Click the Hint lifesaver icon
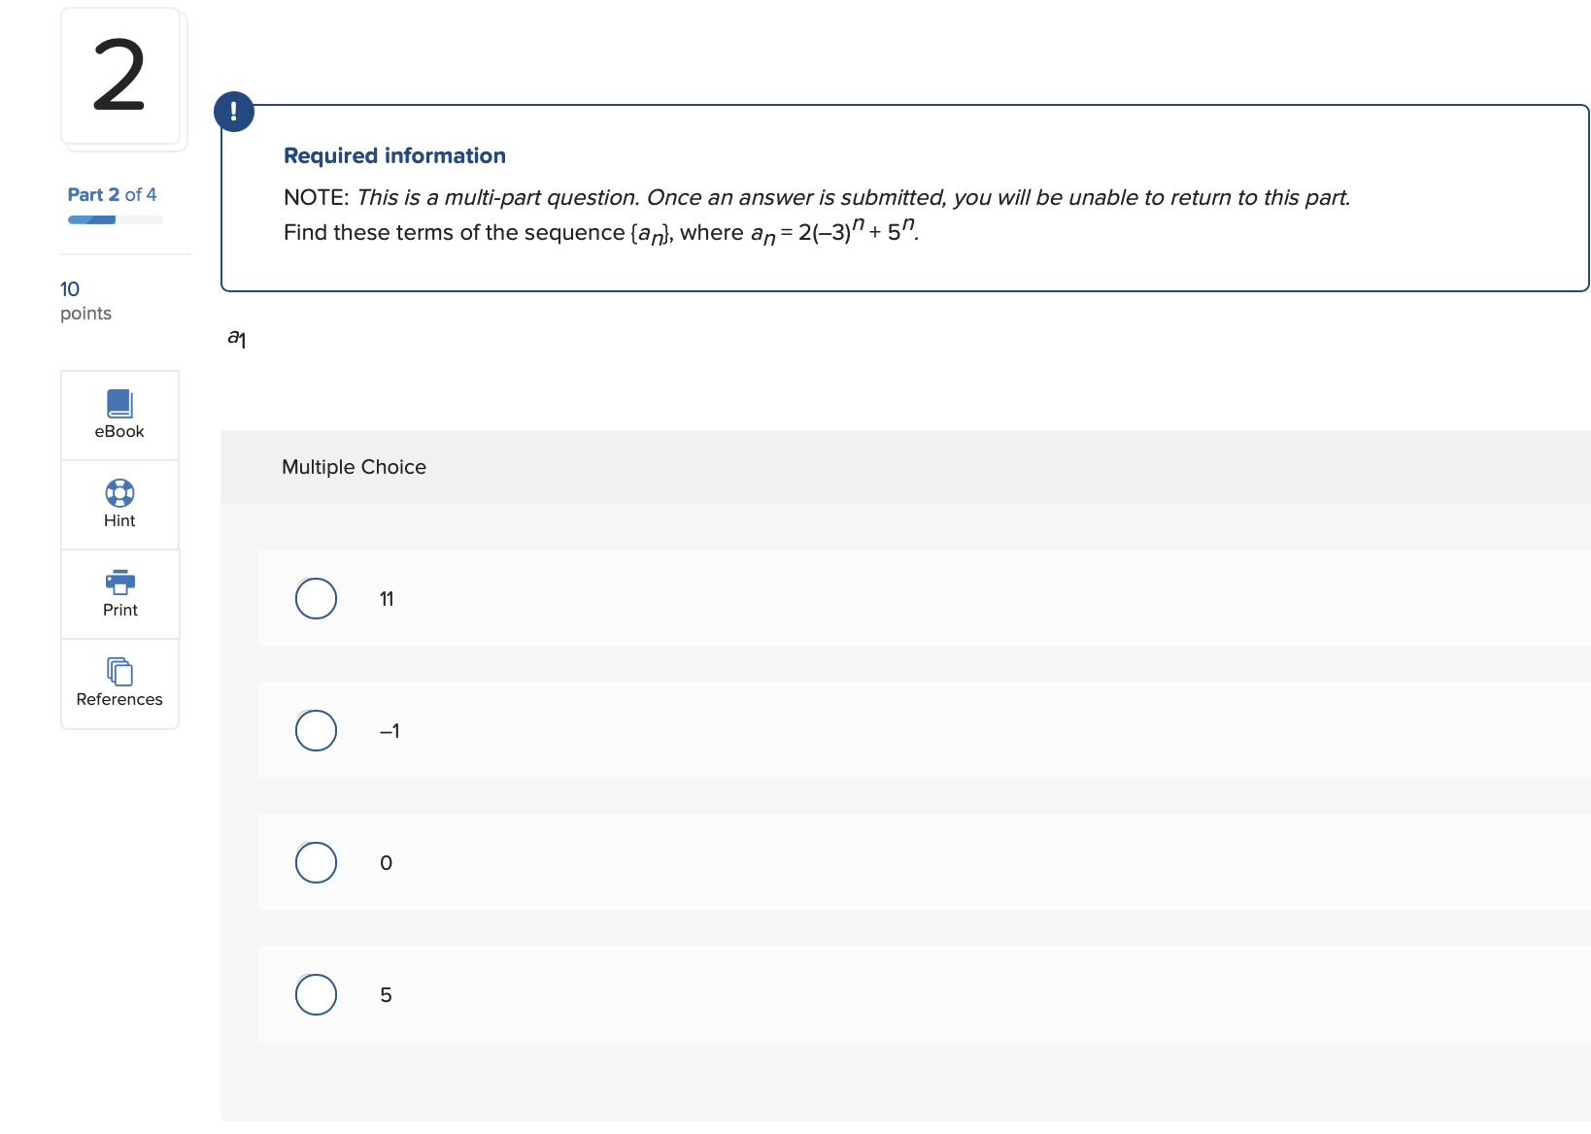 [x=118, y=504]
